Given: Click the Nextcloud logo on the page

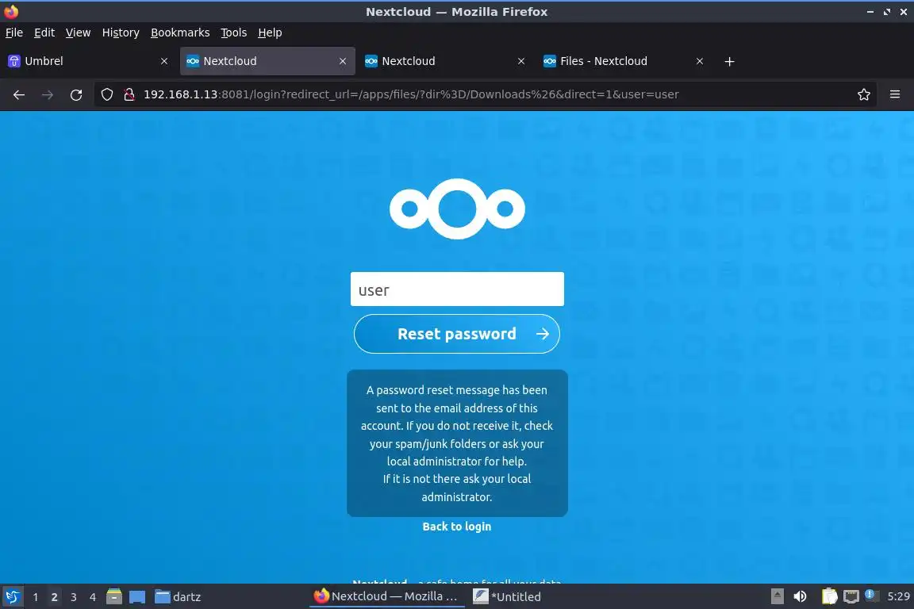Looking at the screenshot, I should (457, 209).
